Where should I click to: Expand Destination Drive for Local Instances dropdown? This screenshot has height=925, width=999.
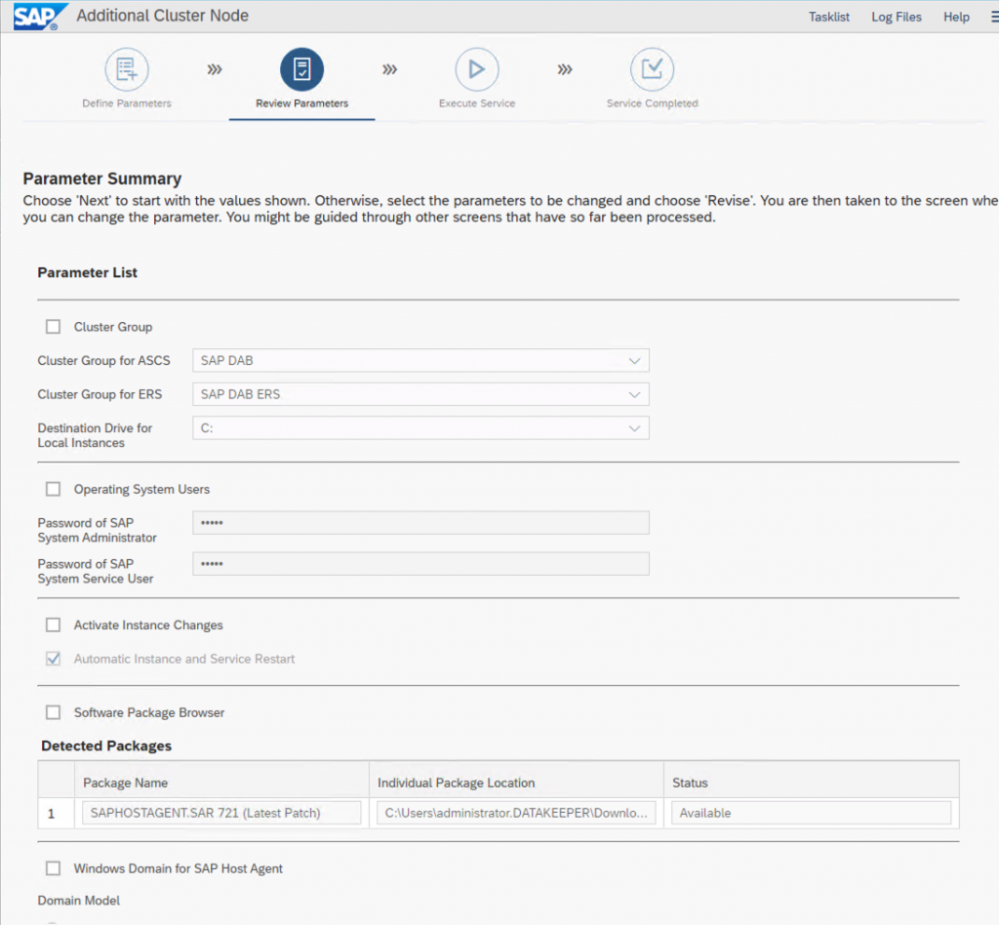click(421, 428)
